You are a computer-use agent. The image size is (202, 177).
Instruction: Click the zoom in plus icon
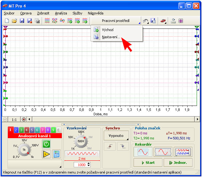pos(24,119)
